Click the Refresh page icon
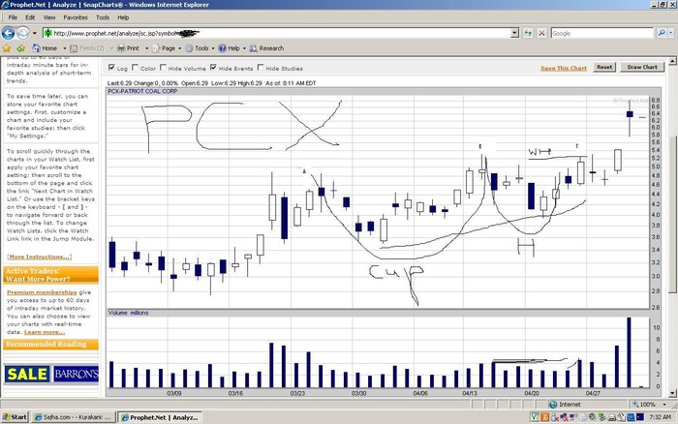The height and width of the screenshot is (424, 678). 528,33
